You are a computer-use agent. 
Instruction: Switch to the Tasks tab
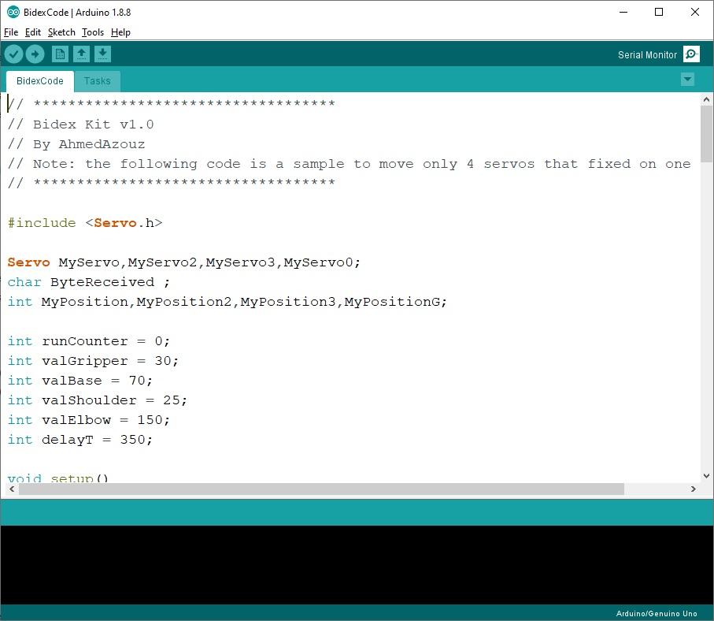pyautogui.click(x=97, y=80)
